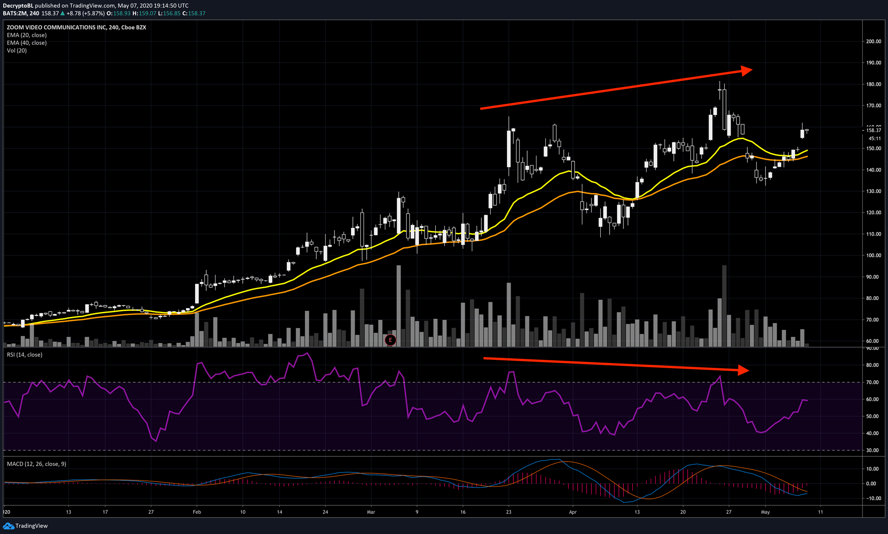Select the EMA (40, close) indicator label

[27, 43]
